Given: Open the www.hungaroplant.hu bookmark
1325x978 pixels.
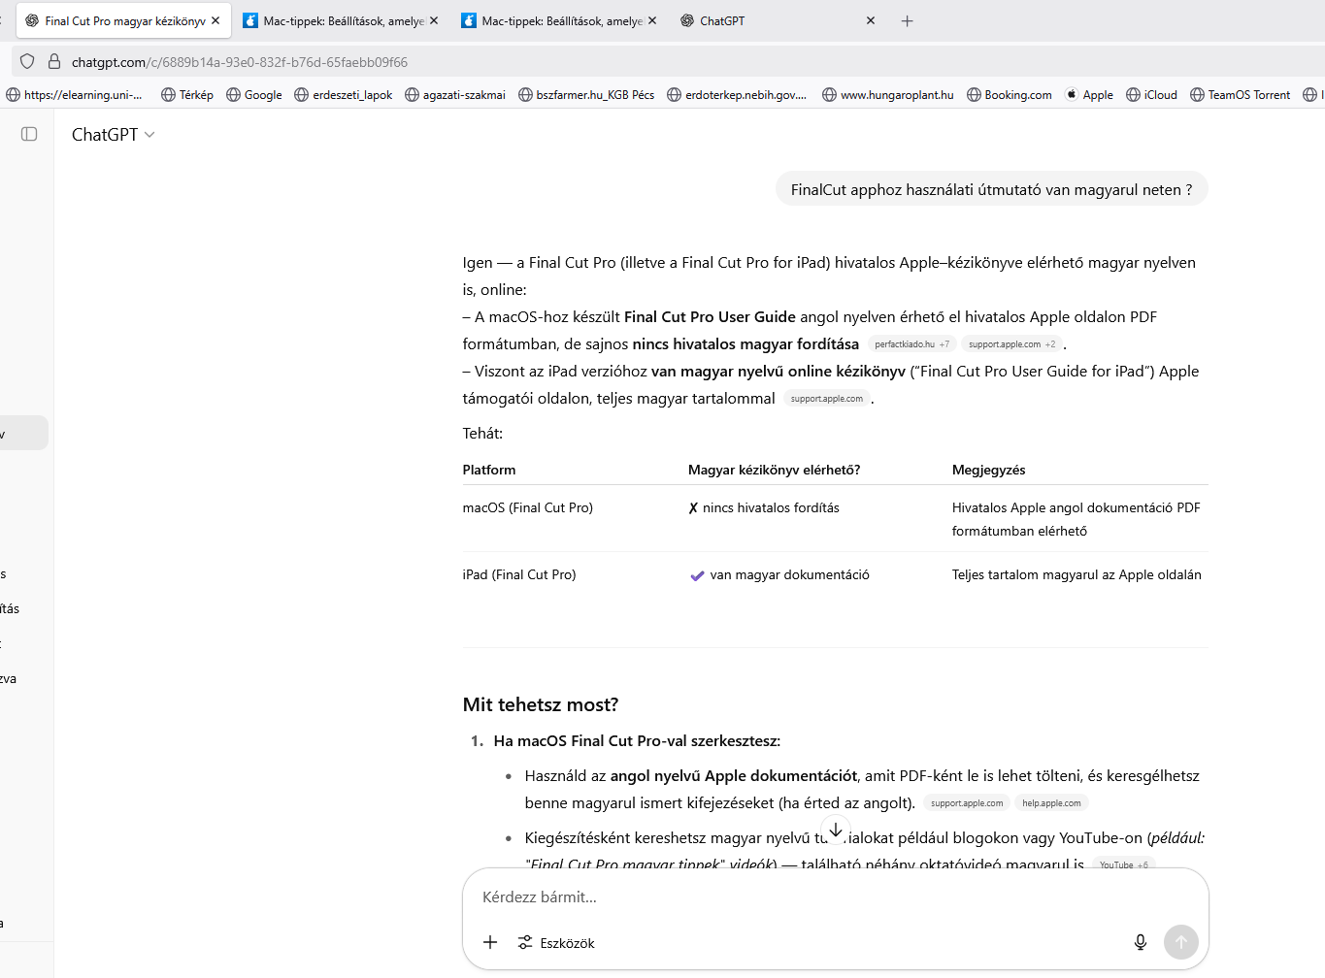Looking at the screenshot, I should [888, 95].
